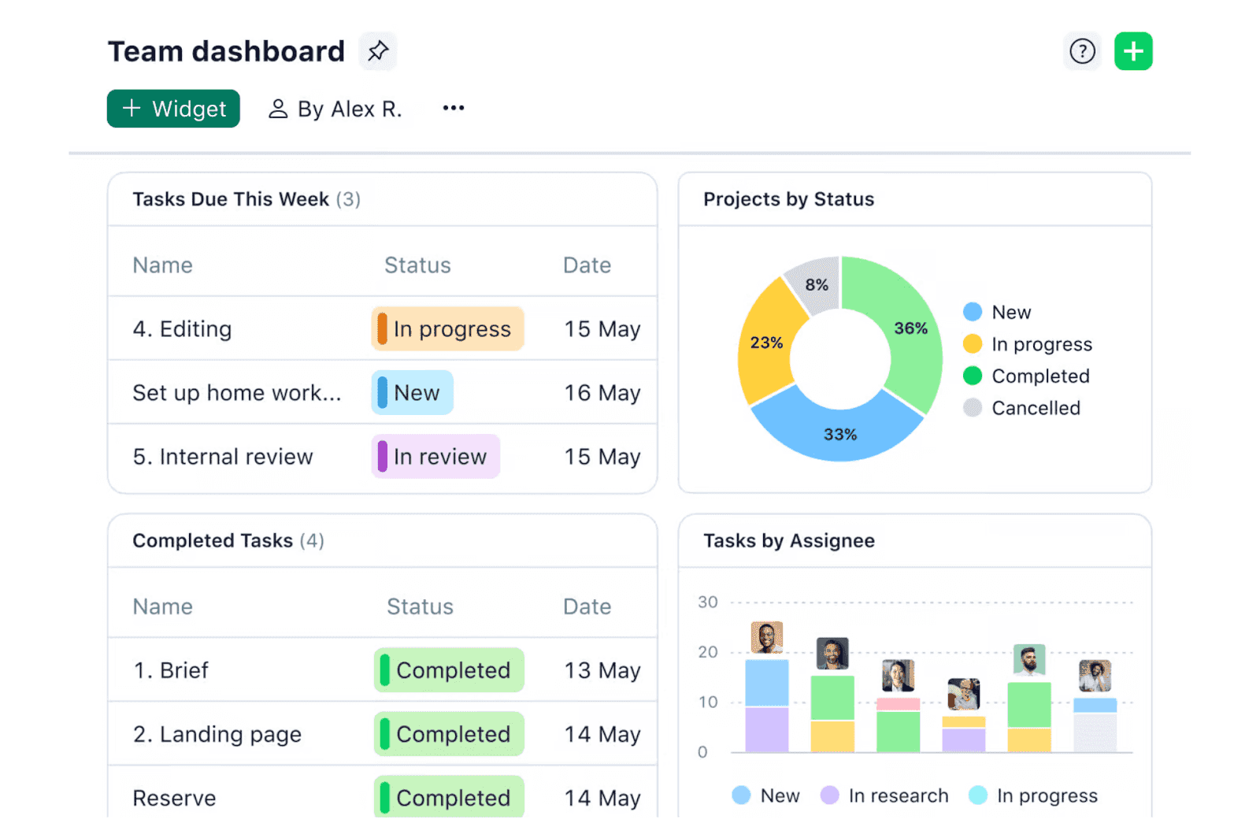Open the three-dot overflow menu
This screenshot has width=1260, height=823.
coord(453,109)
